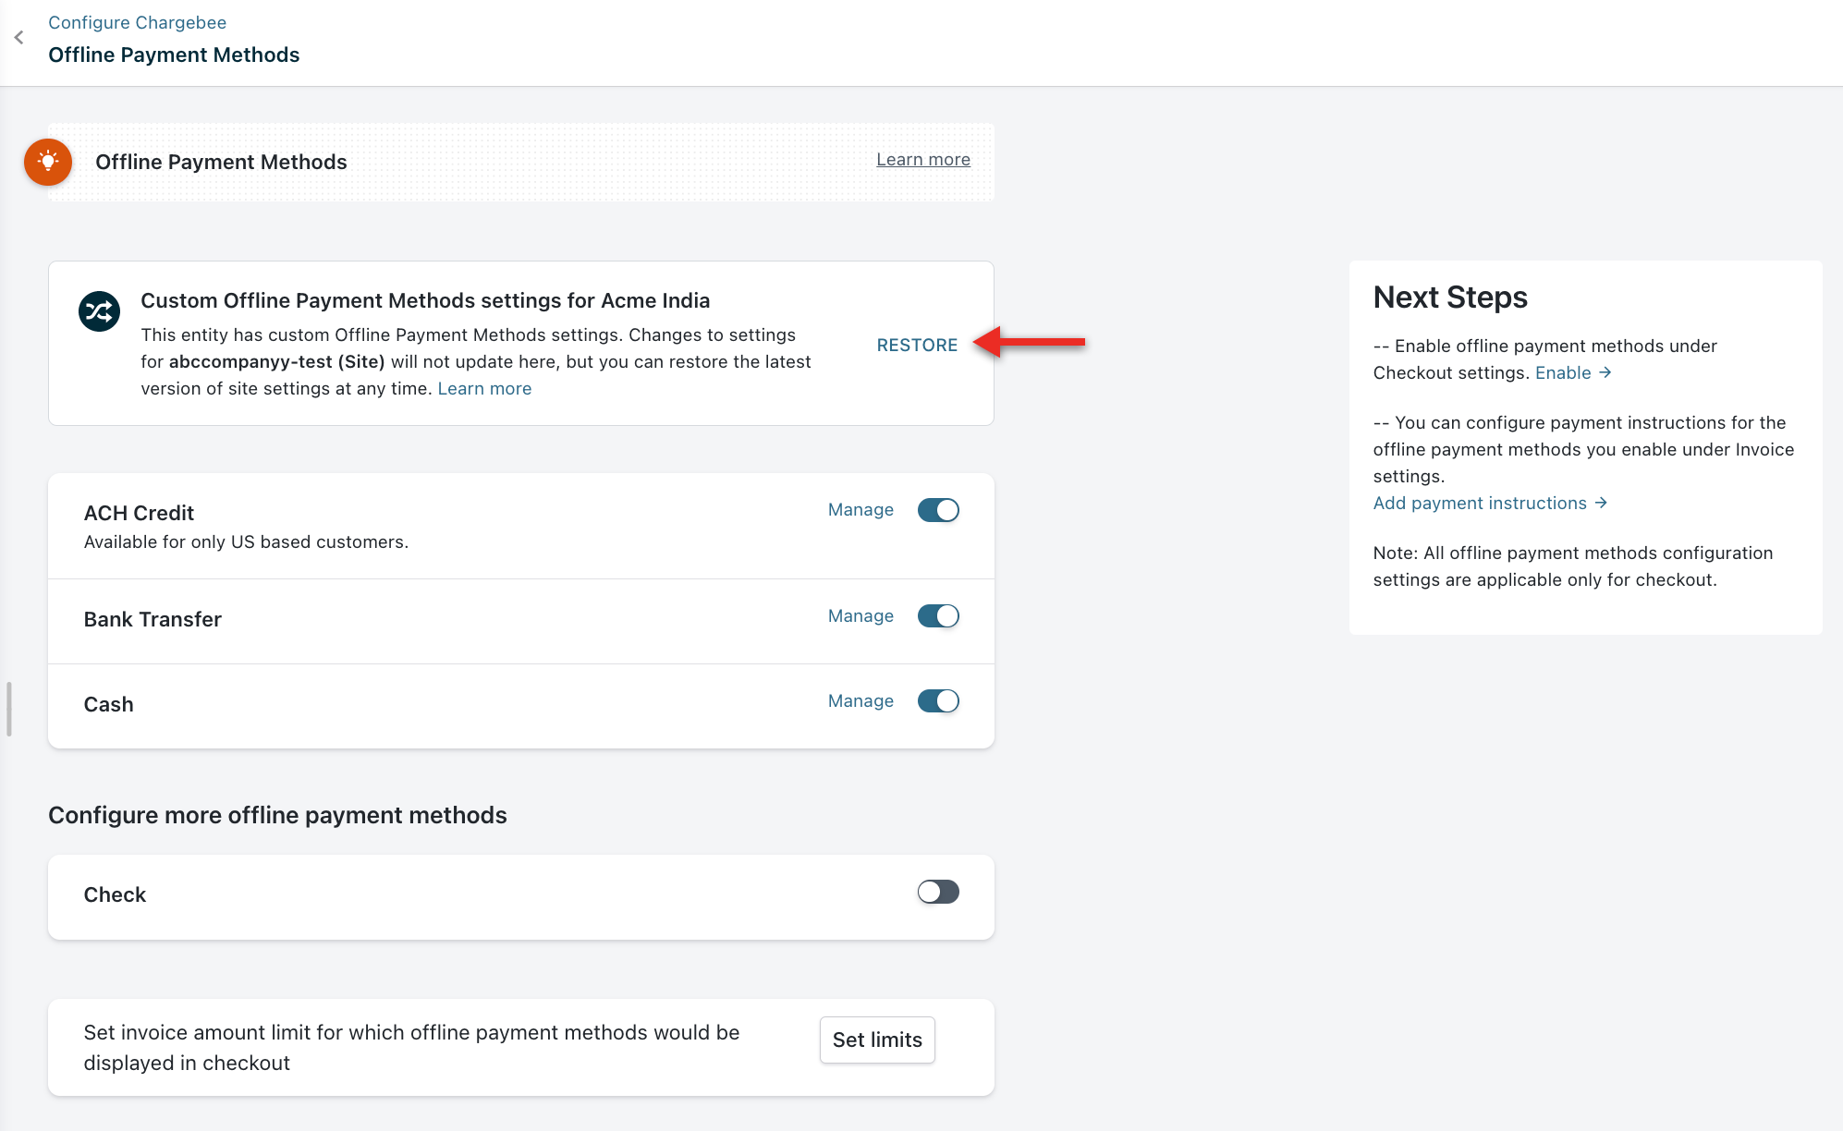
Task: Go to Configure Chargebee breadcrumb
Action: pos(137,22)
